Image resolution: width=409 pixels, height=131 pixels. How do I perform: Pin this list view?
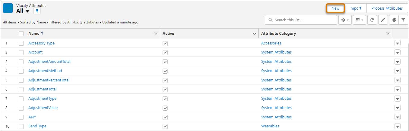[37, 11]
